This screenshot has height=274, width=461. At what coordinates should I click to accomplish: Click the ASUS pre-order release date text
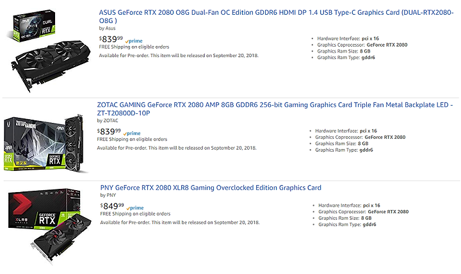point(179,56)
